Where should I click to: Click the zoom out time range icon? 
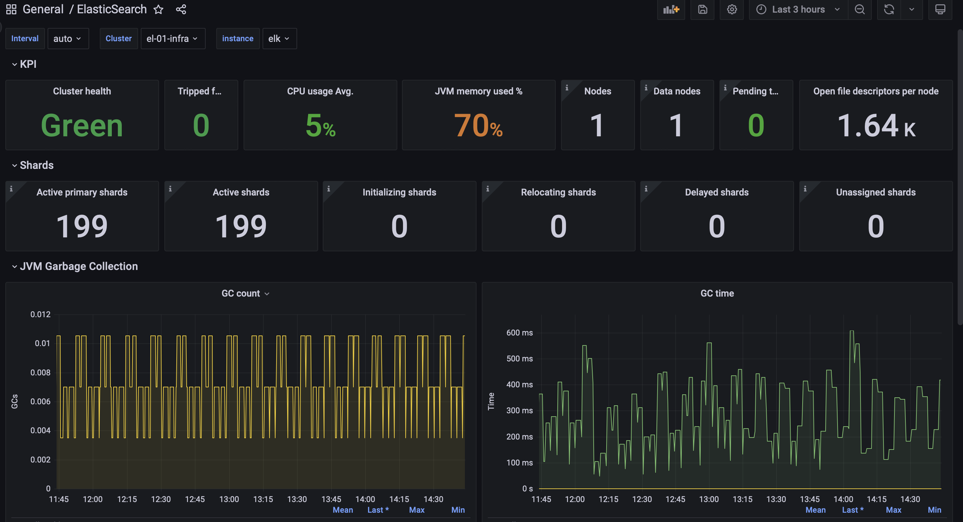click(x=860, y=9)
